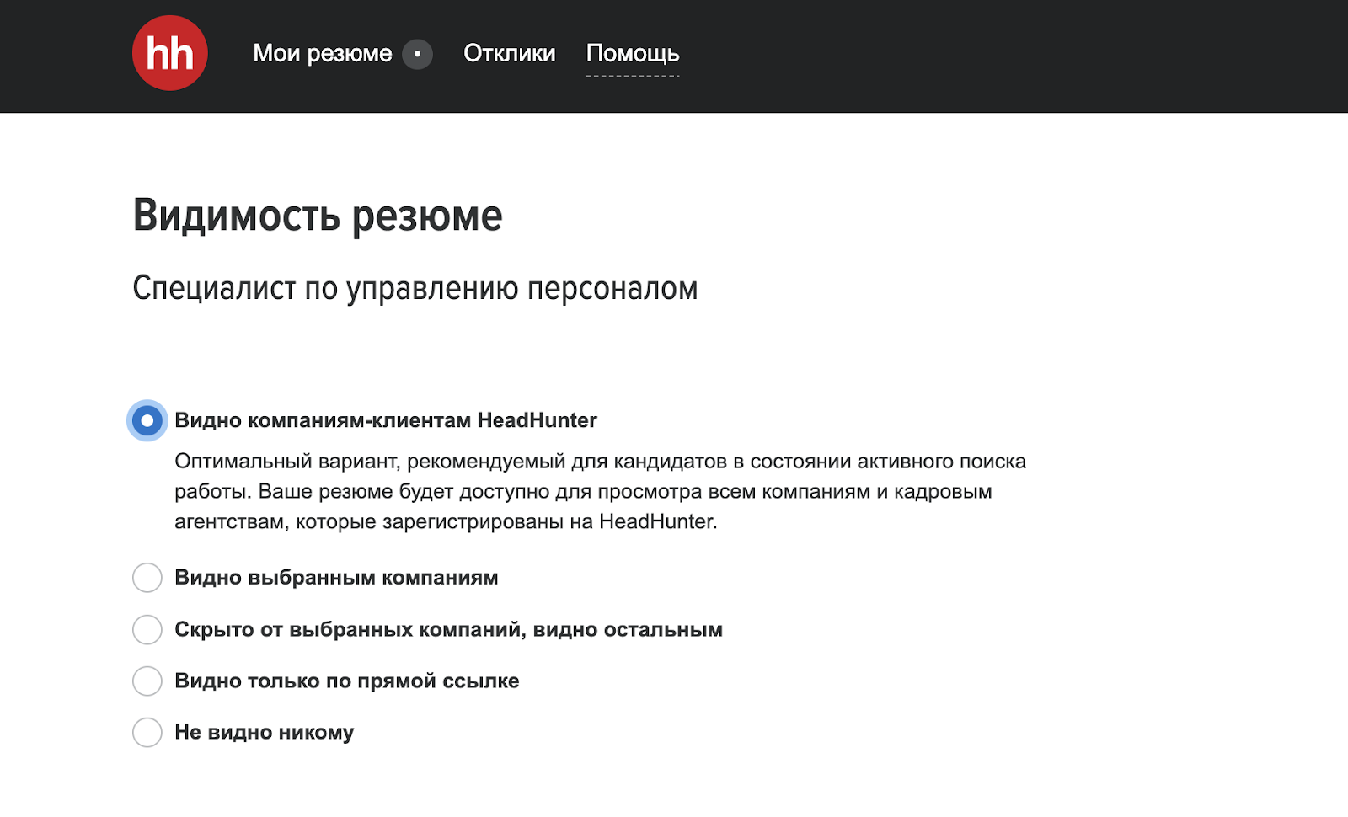Open the Мои резюме menu item
The image size is (1348, 817).
tap(322, 54)
